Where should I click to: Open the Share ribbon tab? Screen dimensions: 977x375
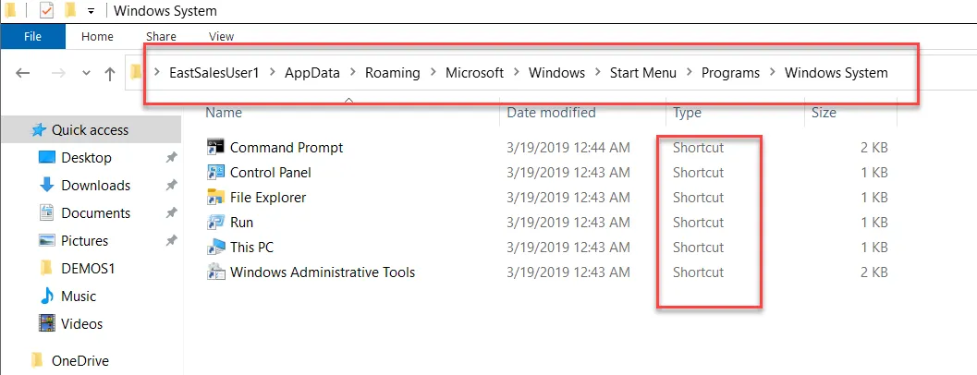[161, 37]
